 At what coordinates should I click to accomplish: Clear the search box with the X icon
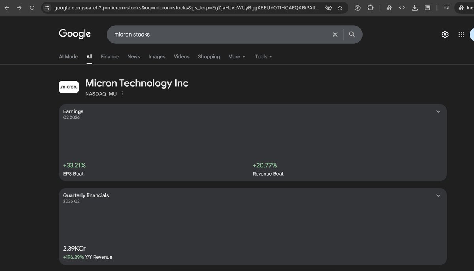point(335,35)
